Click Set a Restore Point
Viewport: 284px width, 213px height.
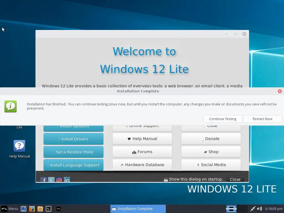73,152
